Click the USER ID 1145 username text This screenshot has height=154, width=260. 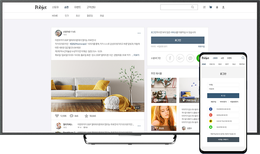[69, 32]
